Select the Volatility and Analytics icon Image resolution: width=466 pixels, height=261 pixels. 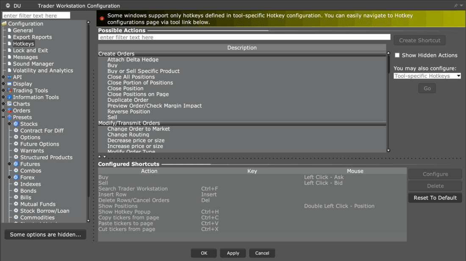click(x=10, y=70)
